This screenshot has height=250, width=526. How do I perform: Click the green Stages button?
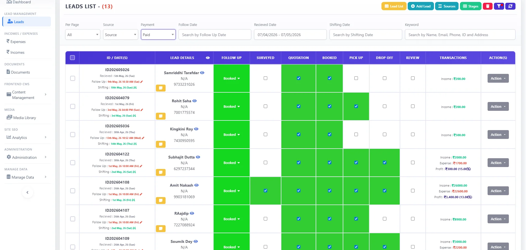pos(470,6)
